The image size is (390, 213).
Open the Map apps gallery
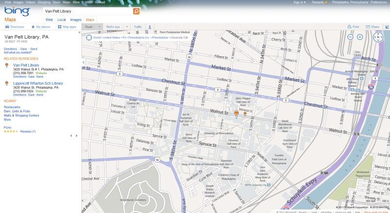(67, 27)
